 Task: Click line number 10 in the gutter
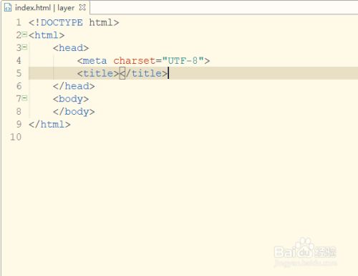(x=16, y=137)
